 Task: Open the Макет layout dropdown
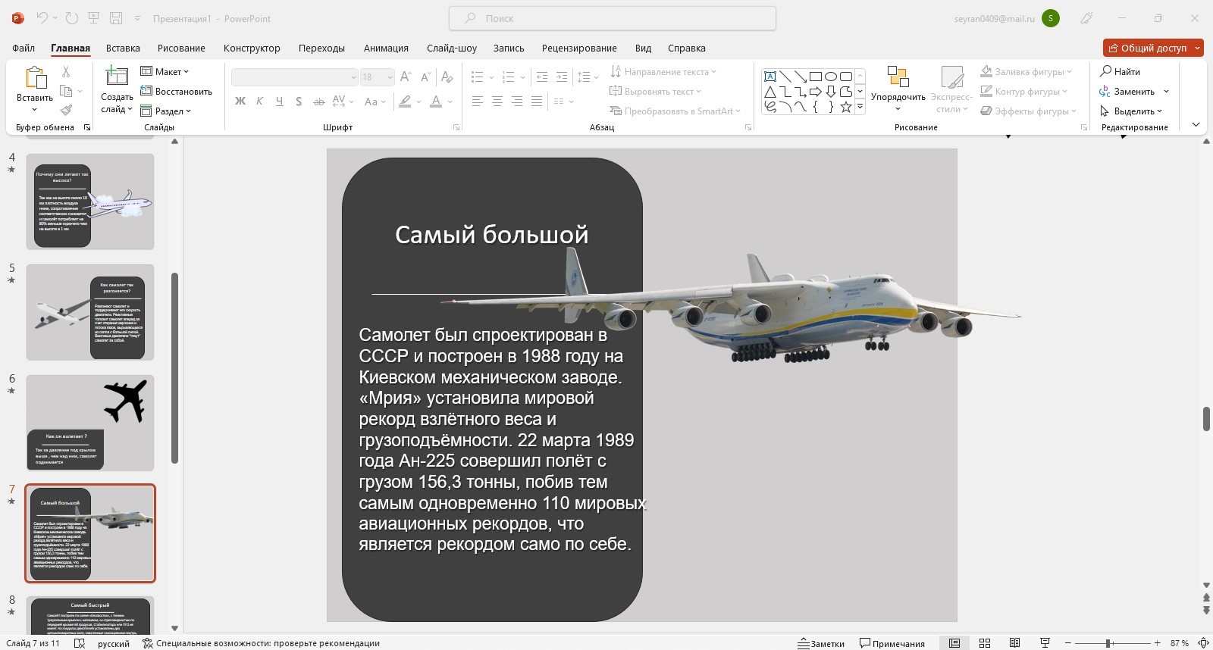pos(165,71)
